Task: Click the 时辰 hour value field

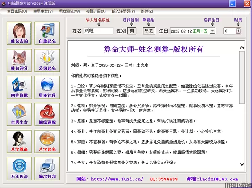Action: [230, 31]
